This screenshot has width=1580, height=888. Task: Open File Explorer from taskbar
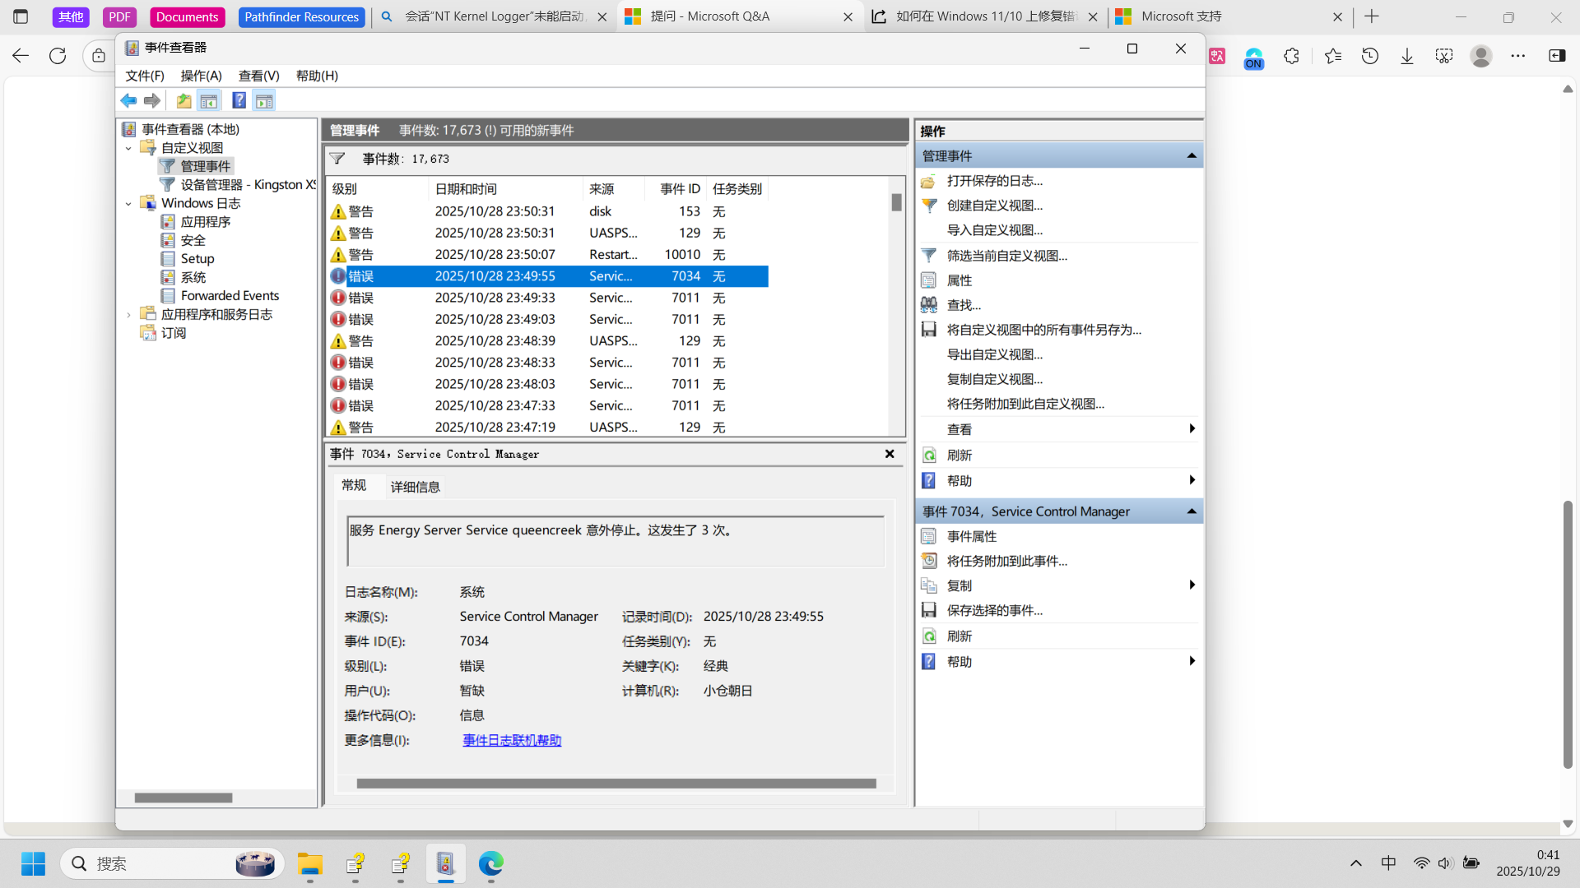click(x=309, y=863)
